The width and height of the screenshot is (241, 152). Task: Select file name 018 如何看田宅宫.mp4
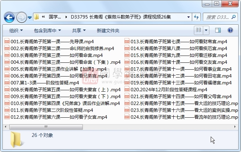pos(181,76)
